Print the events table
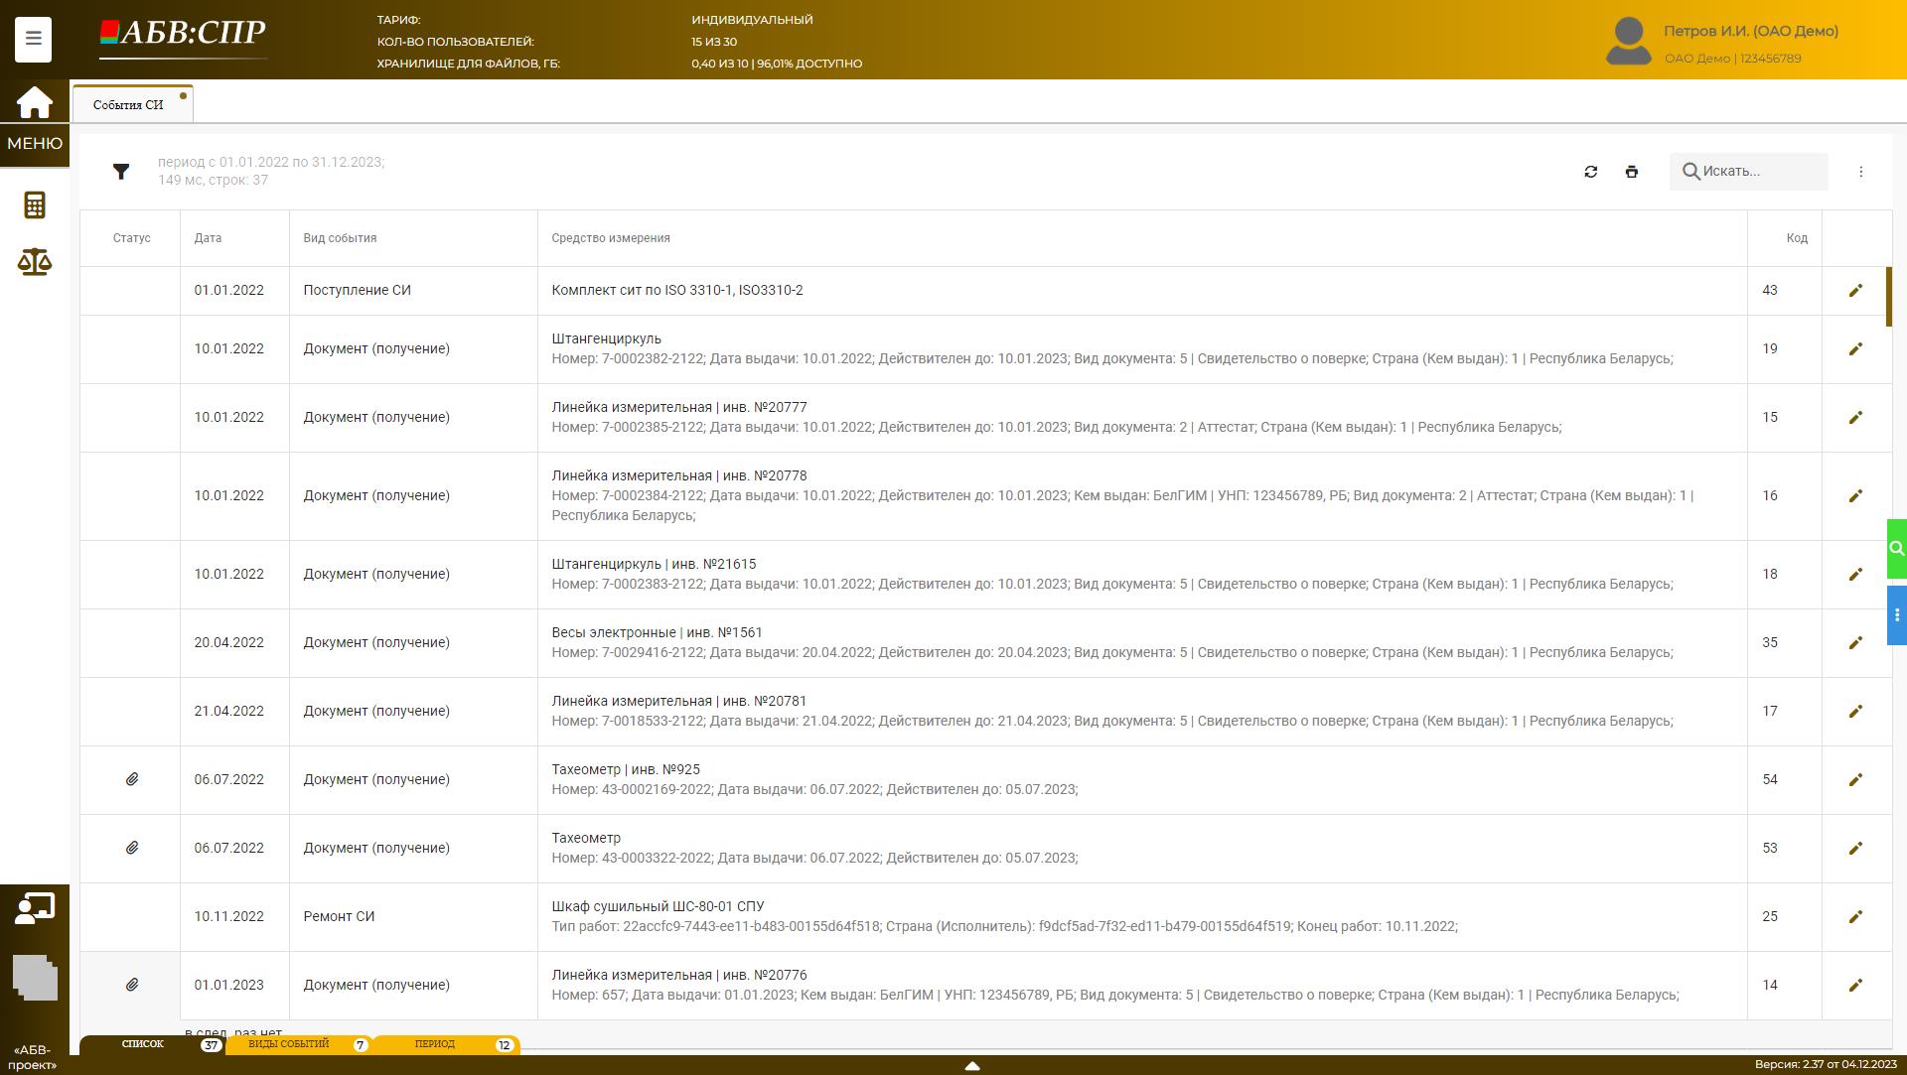This screenshot has width=1907, height=1075. click(1631, 172)
